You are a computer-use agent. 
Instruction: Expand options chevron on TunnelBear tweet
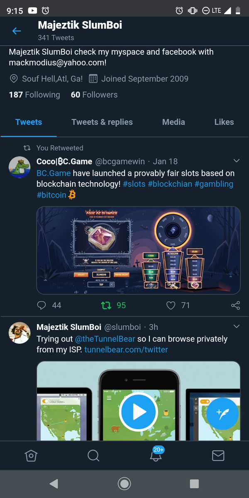237,327
